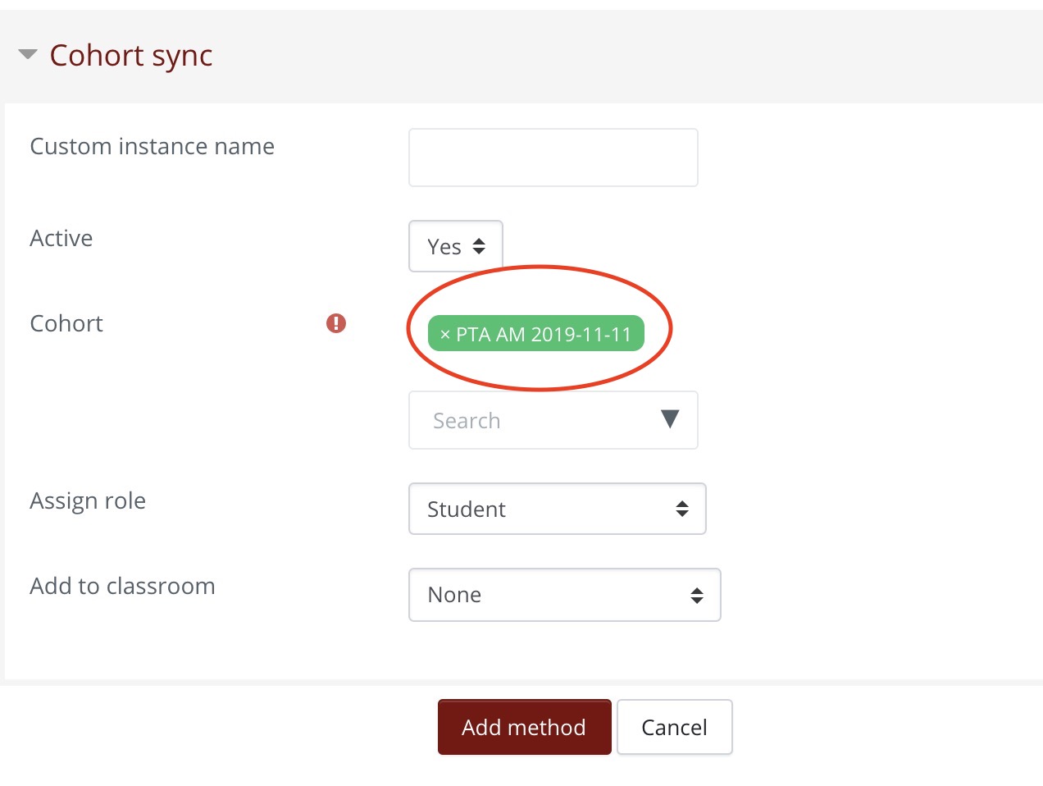
Task: Click up-down arrows in the Student selector
Action: (682, 509)
